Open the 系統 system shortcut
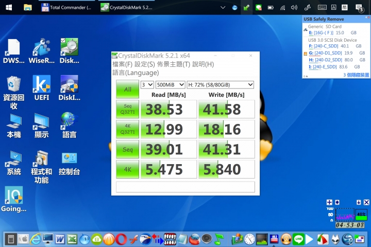This screenshot has height=247, width=371. tap(14, 163)
